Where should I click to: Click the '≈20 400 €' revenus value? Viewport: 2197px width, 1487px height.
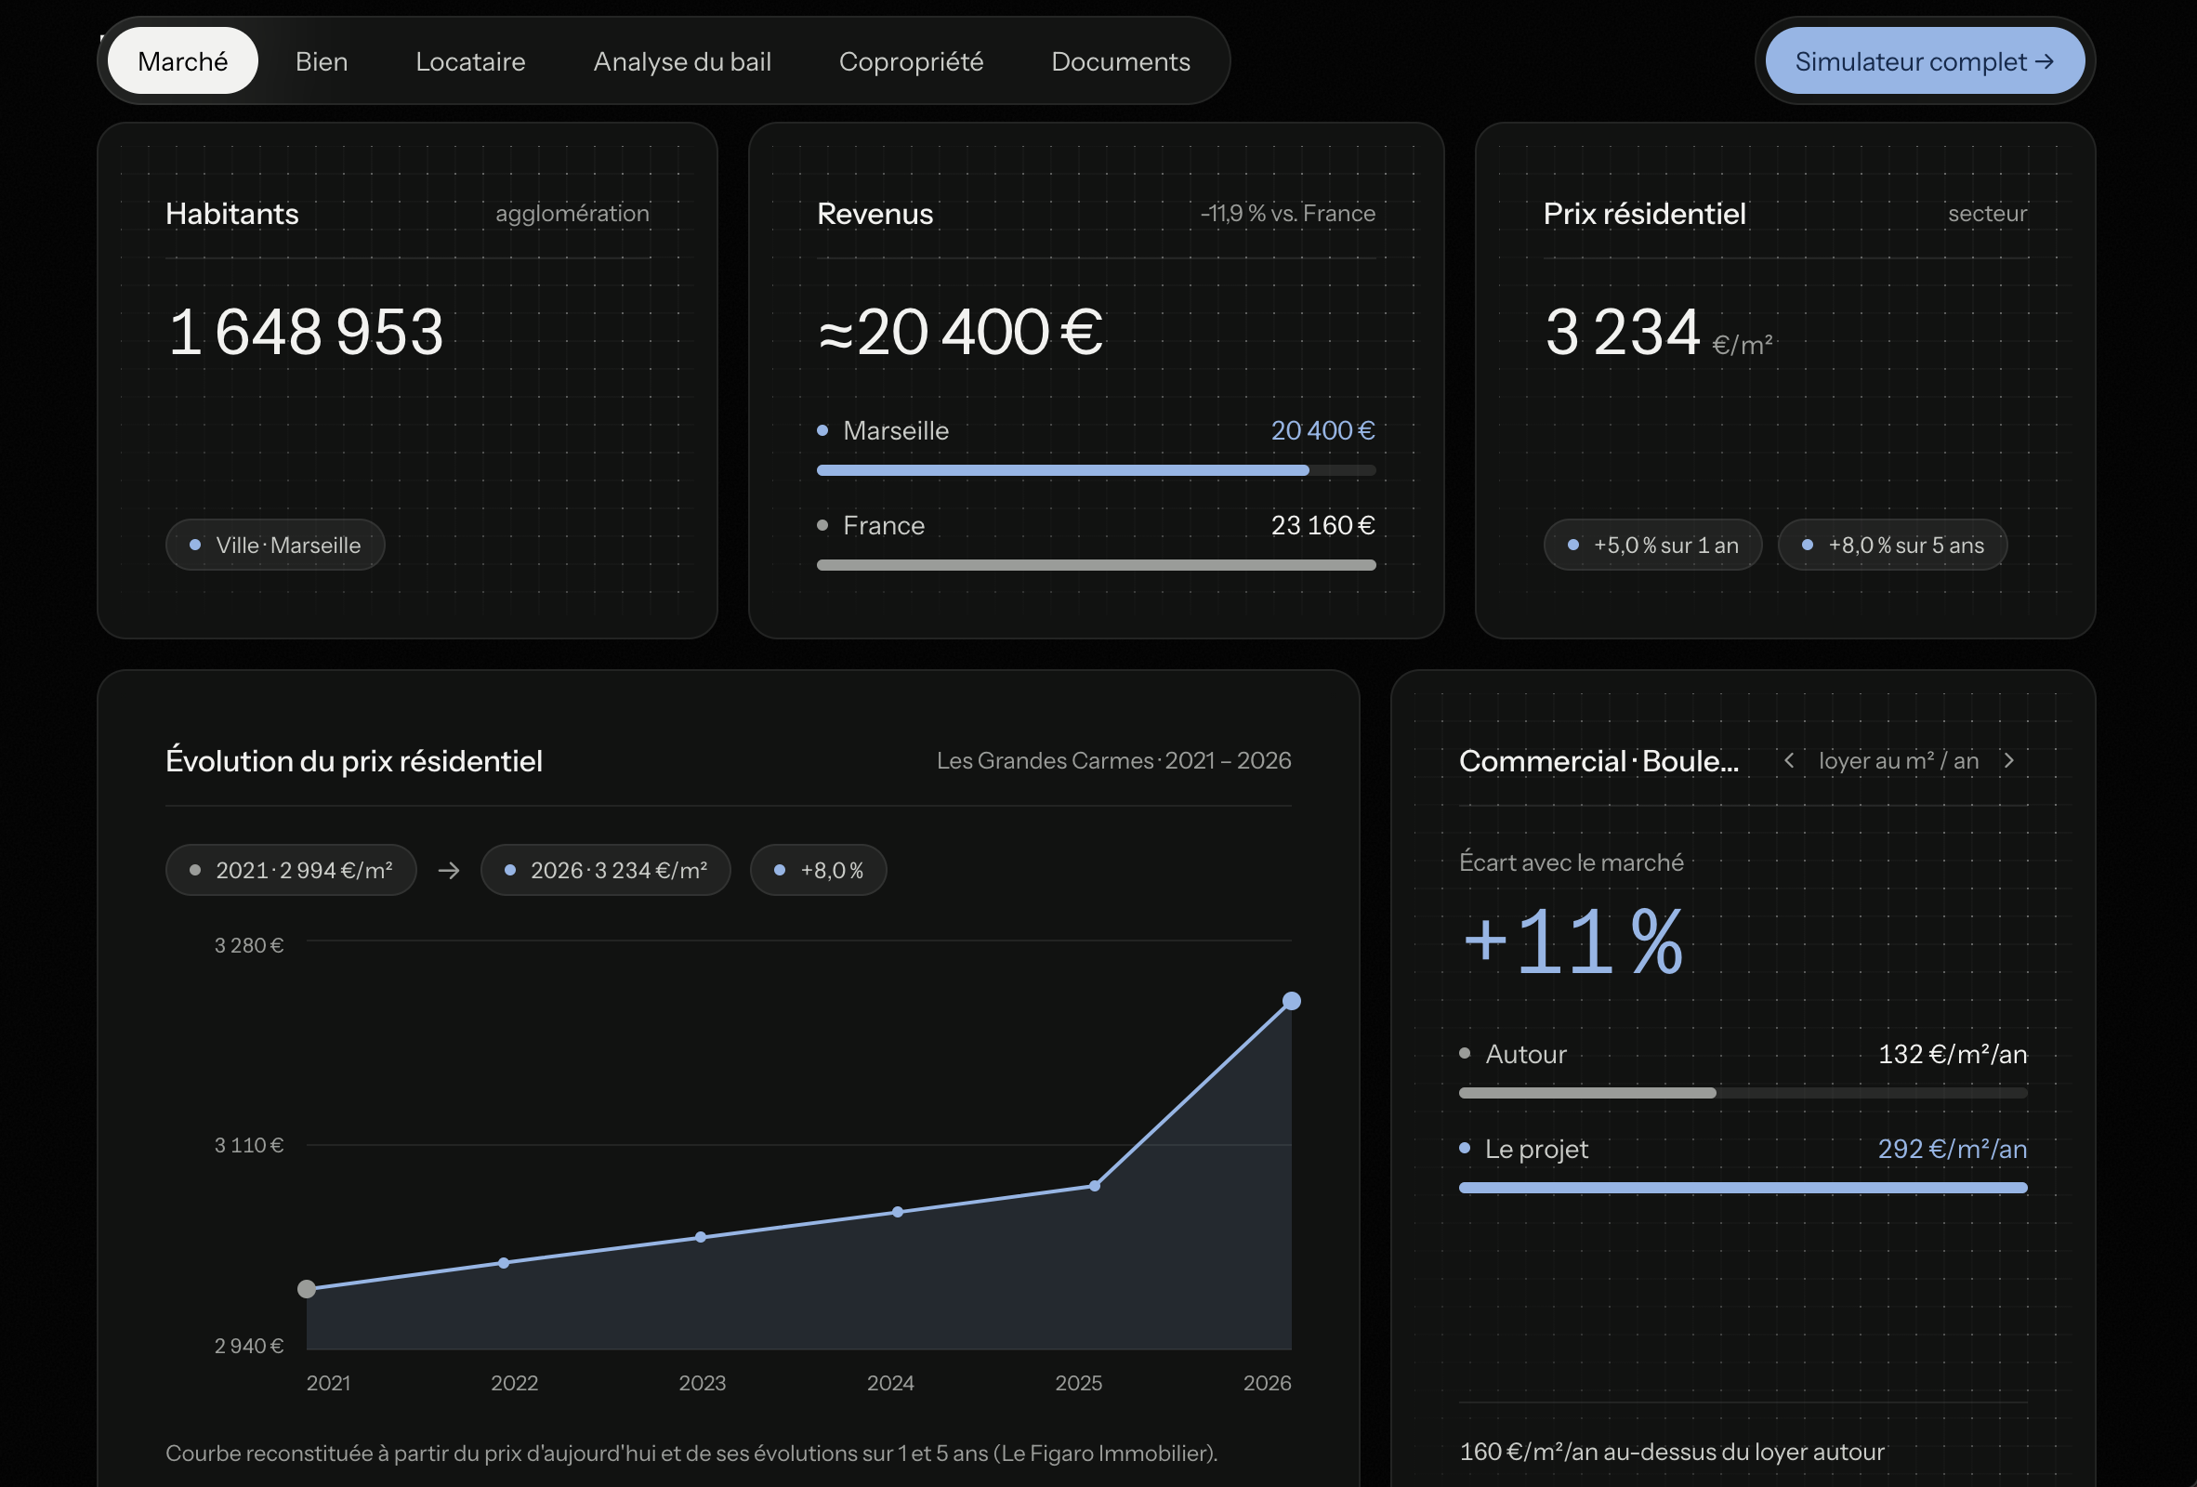coord(960,332)
